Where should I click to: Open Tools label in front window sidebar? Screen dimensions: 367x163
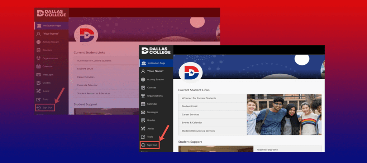pyautogui.click(x=150, y=137)
